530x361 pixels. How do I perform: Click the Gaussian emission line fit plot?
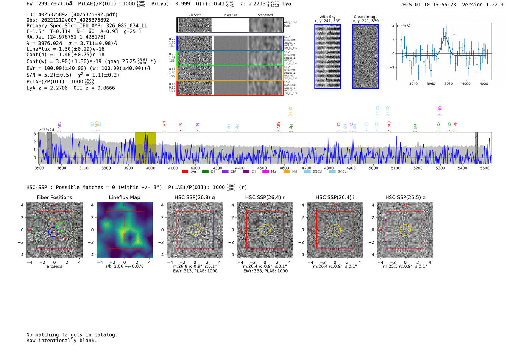tap(444, 52)
